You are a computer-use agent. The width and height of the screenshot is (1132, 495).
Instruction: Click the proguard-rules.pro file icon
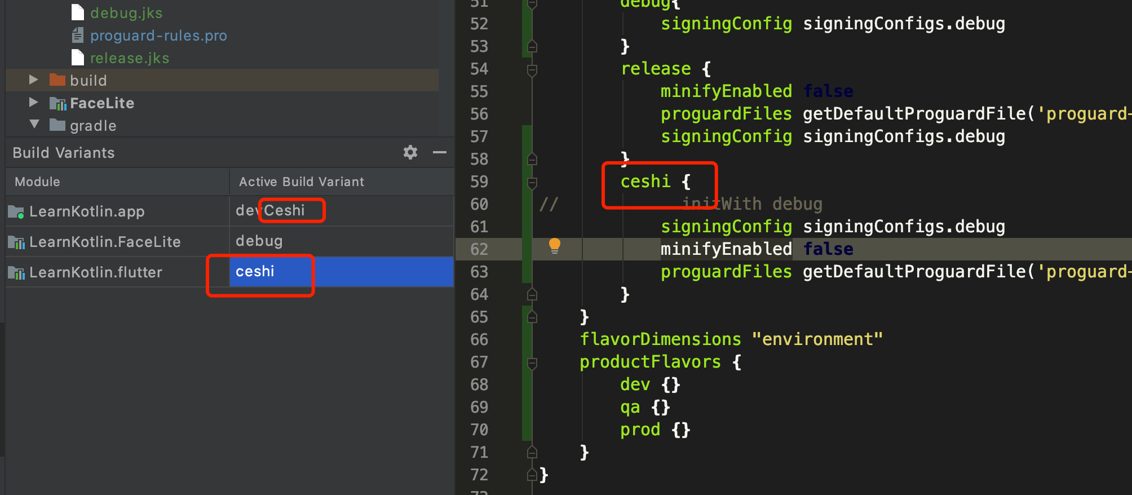click(x=78, y=36)
